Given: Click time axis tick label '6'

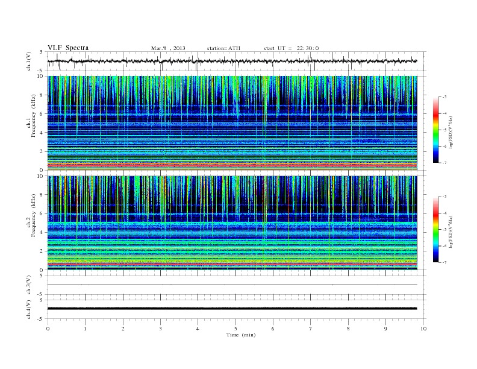Looking at the screenshot, I should pos(273,329).
